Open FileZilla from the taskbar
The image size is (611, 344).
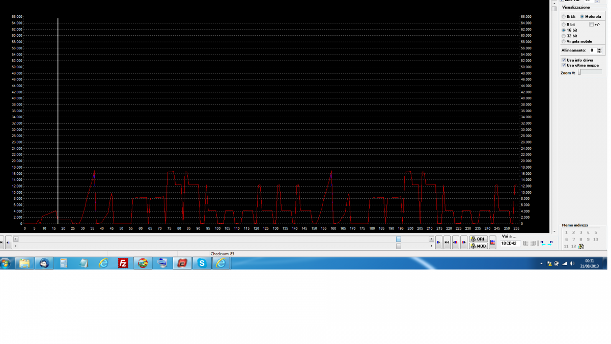point(123,263)
